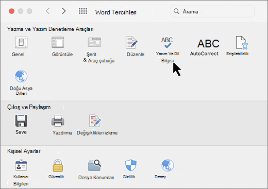Viewport: 268px width, 189px height.
Task: Open Değişiklikleri izleme settings
Action: click(x=95, y=121)
